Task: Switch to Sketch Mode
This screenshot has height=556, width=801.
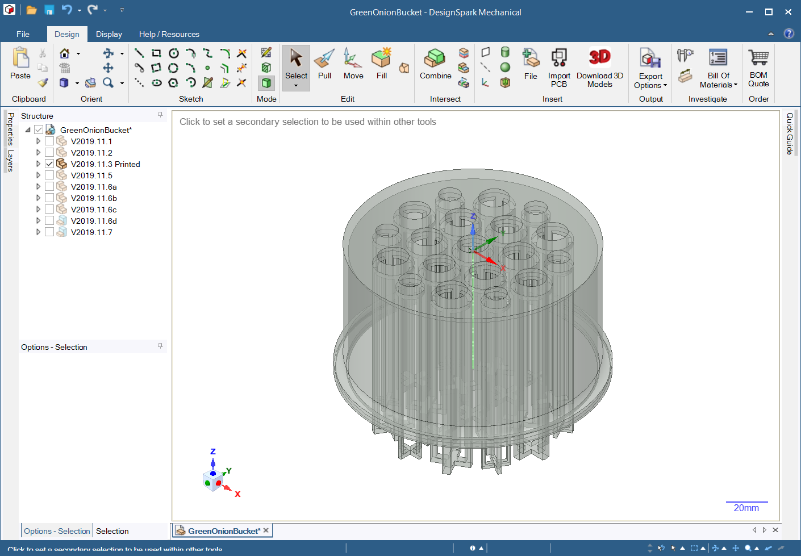Action: coord(266,53)
